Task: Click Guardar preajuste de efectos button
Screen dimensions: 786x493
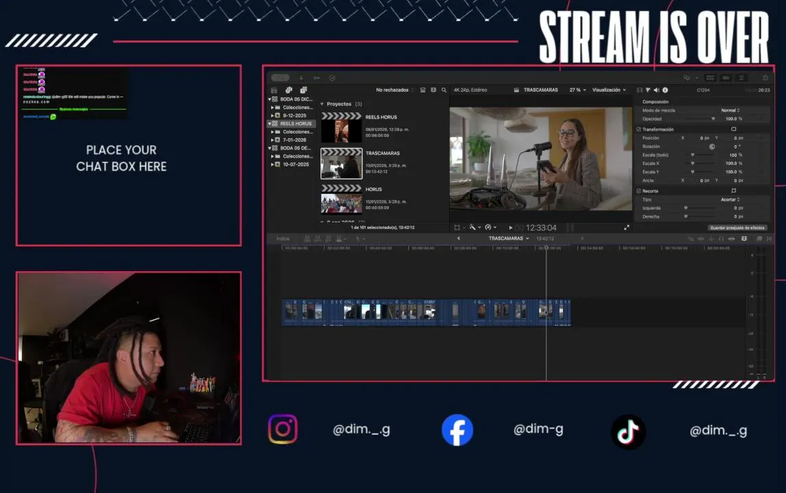Action: pos(737,228)
